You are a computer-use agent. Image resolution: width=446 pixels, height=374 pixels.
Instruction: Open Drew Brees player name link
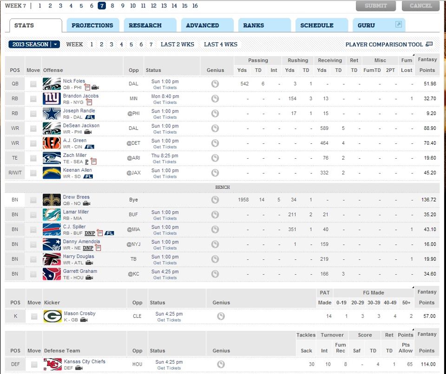(76, 197)
